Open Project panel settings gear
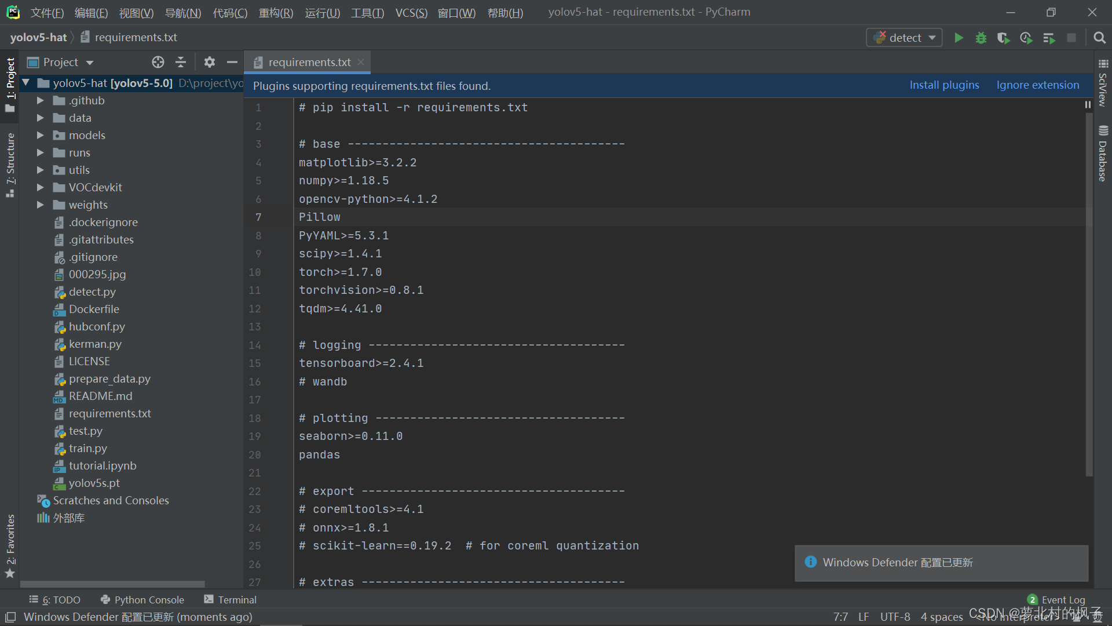 (210, 62)
